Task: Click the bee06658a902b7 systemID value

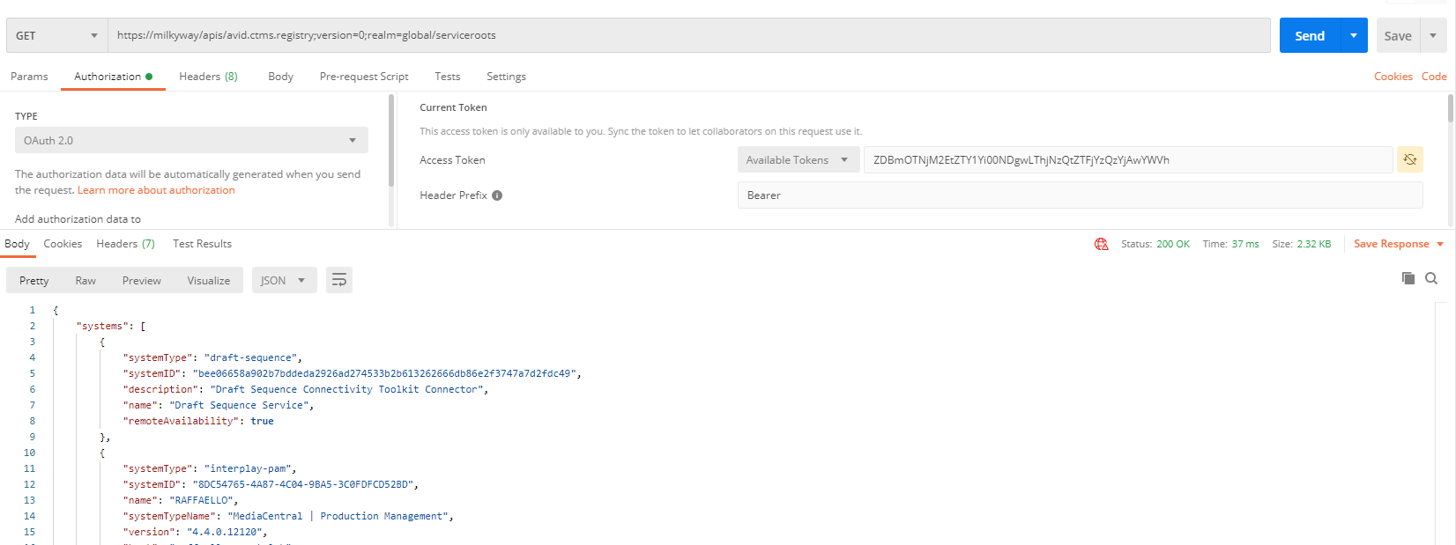Action: (x=384, y=373)
